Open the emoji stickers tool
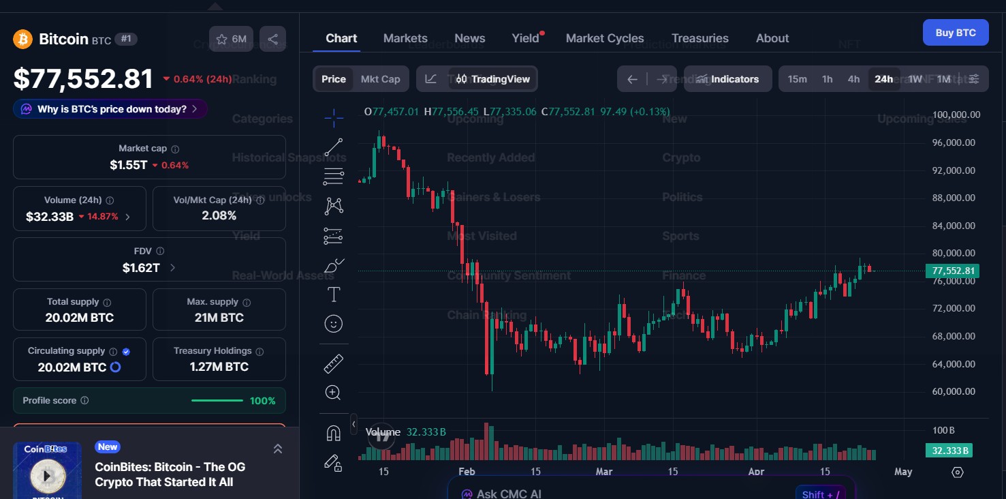Viewport: 1006px width, 499px height. click(333, 323)
